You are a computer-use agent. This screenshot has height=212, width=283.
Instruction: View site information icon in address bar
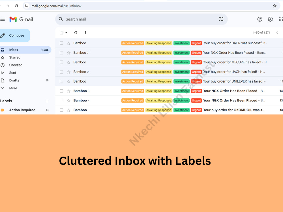pyautogui.click(x=27, y=6)
